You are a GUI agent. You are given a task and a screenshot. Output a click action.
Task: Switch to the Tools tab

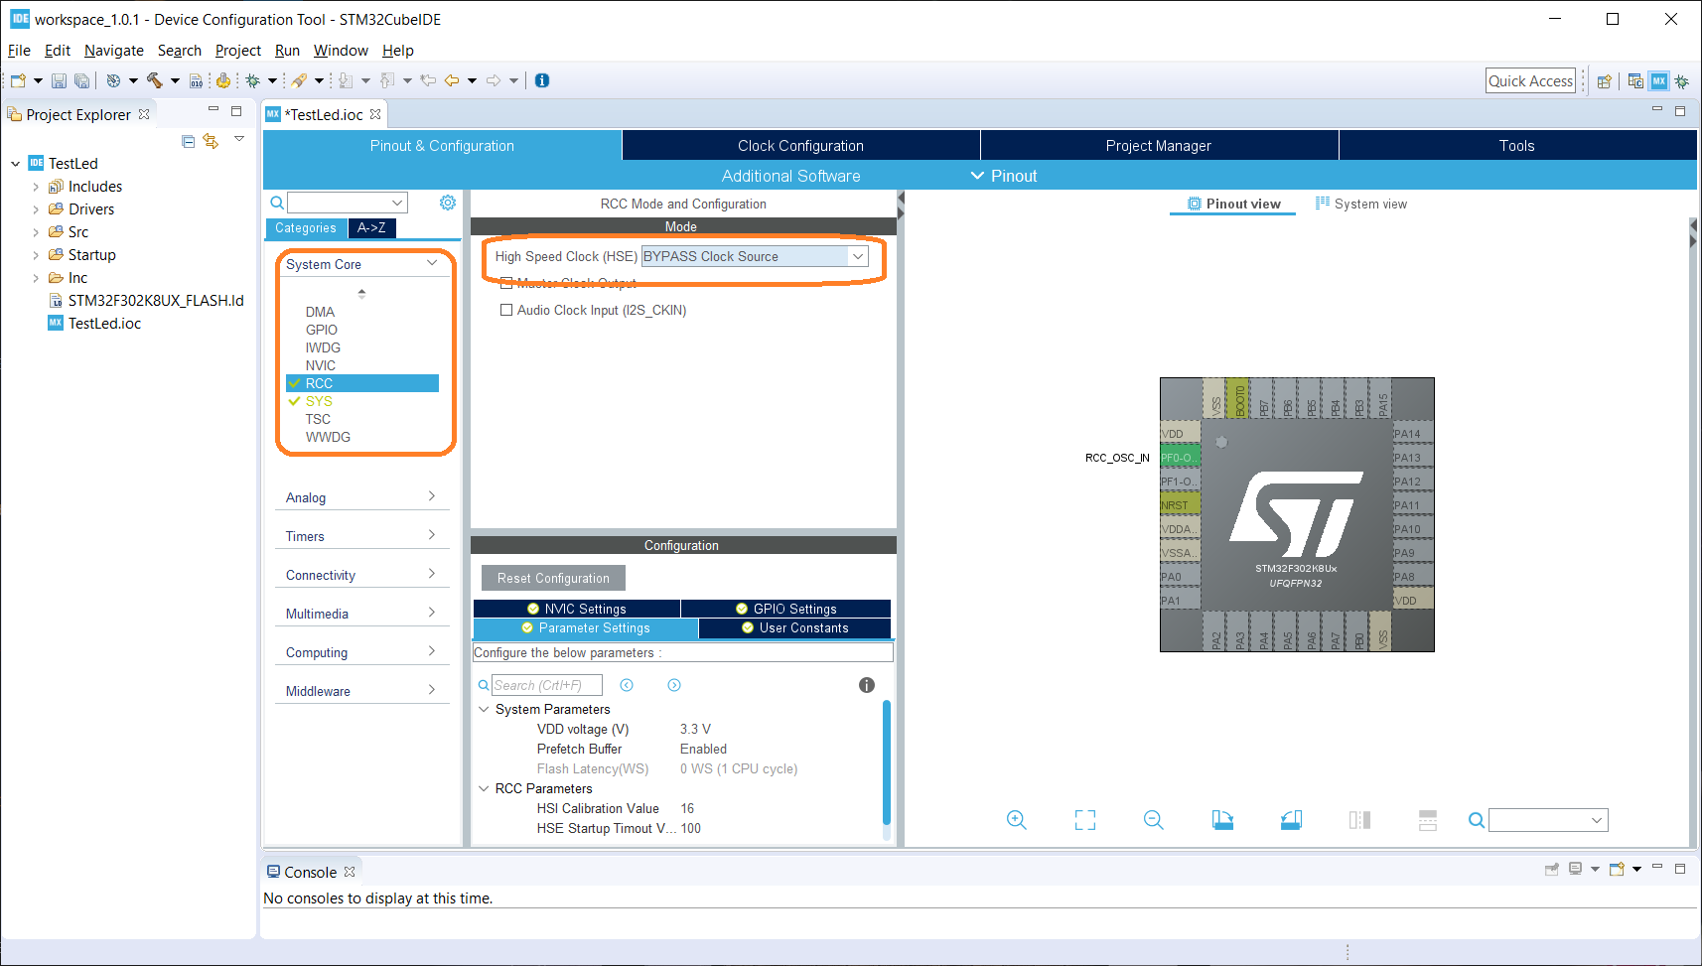1517,145
